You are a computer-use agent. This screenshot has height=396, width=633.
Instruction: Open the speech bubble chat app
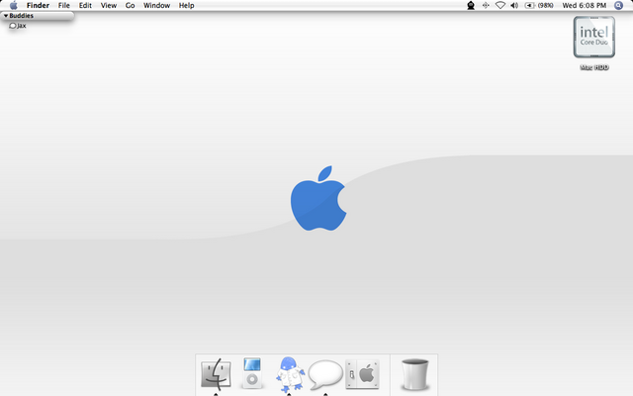click(325, 374)
